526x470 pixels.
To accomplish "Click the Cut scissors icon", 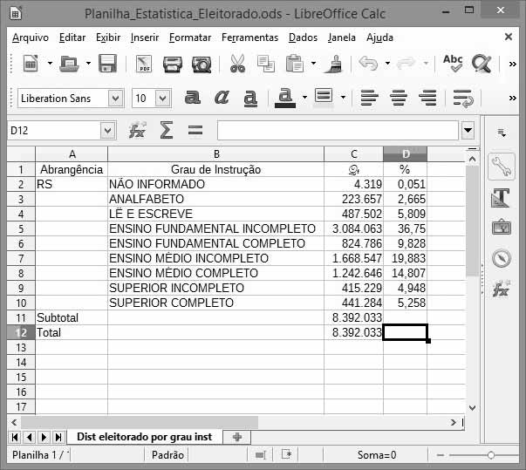I will tap(237, 64).
